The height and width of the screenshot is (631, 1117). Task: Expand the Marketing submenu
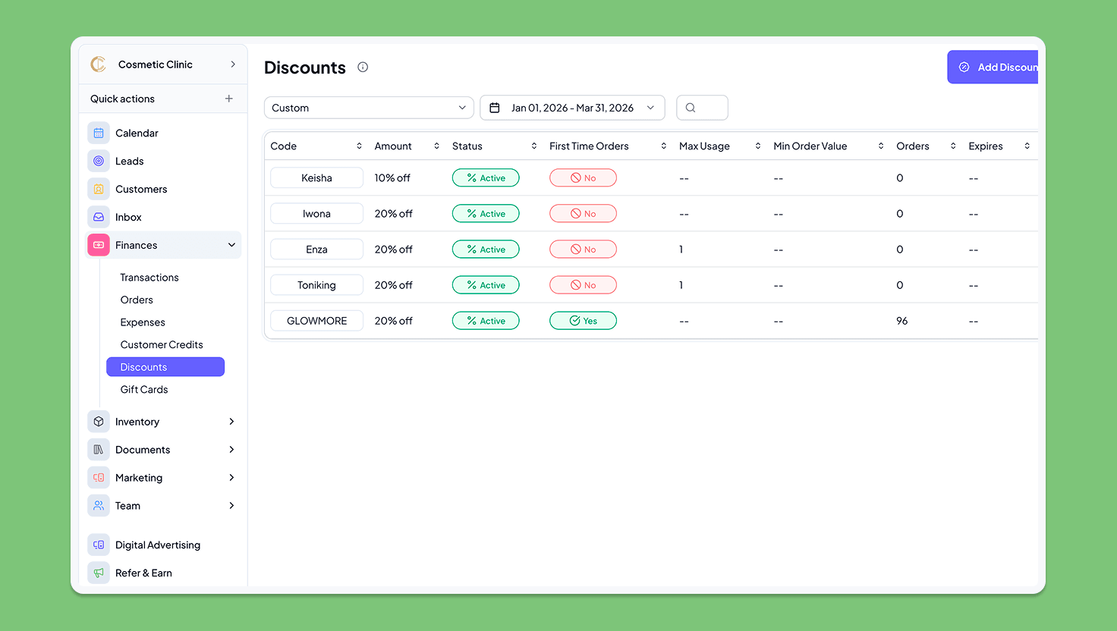[231, 478]
